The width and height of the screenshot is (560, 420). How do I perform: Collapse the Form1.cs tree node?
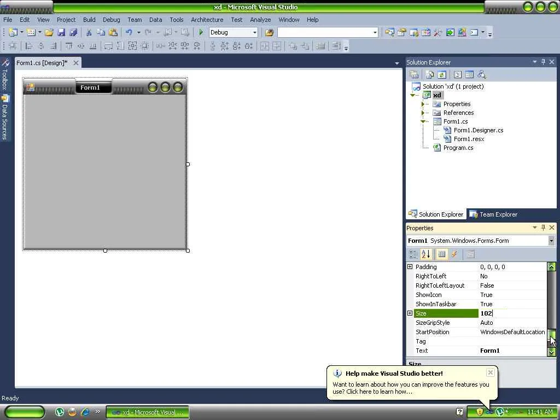click(x=423, y=121)
